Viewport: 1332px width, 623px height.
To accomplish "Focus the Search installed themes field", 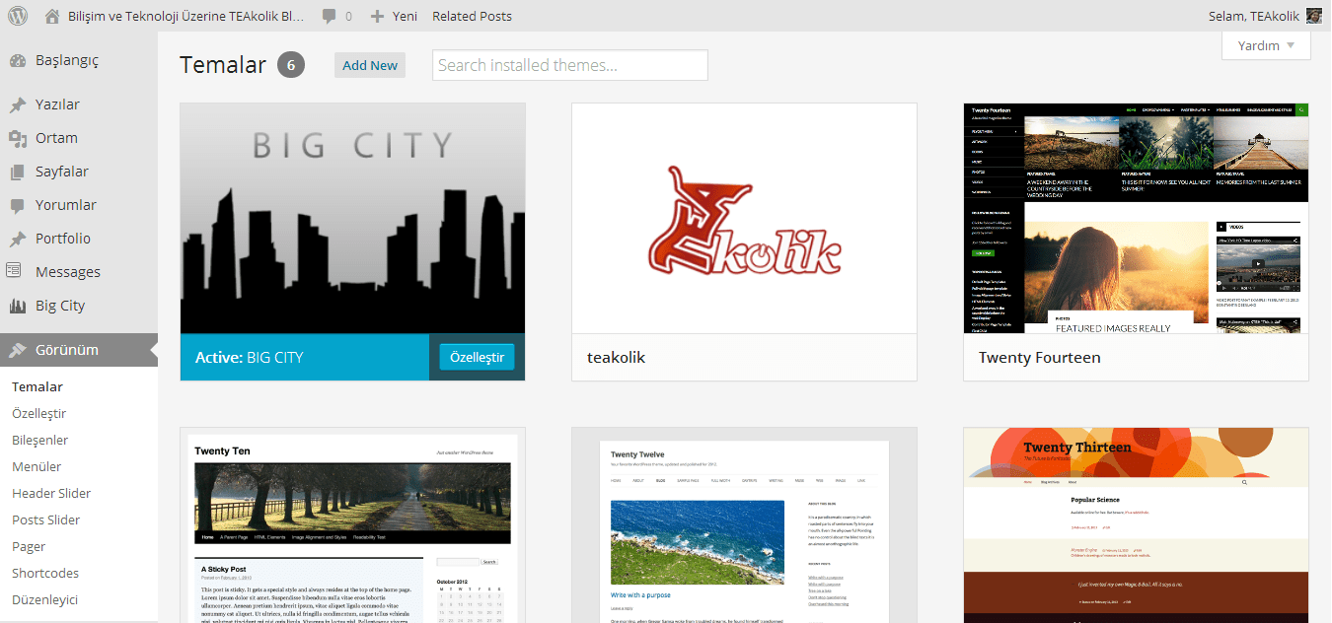I will 570,65.
